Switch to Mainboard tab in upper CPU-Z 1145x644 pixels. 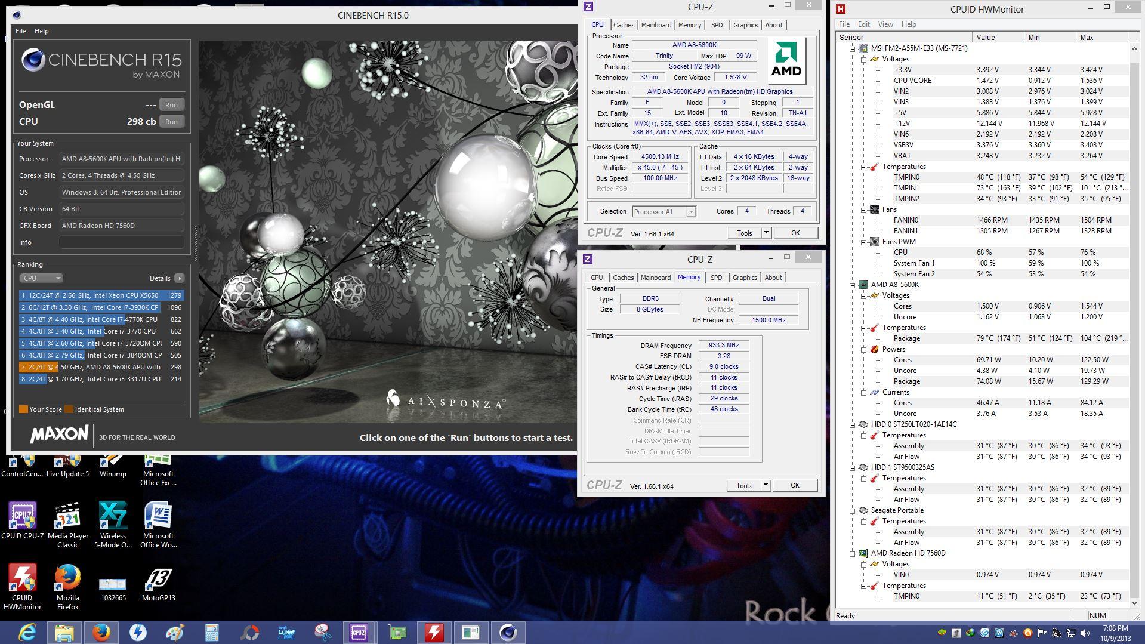click(656, 25)
